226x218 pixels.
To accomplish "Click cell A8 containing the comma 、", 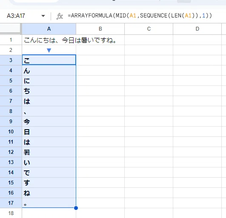I will click(x=49, y=111).
